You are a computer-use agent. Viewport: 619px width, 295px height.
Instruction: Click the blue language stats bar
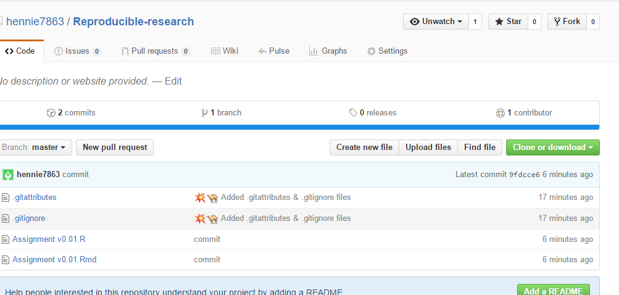[x=300, y=127]
